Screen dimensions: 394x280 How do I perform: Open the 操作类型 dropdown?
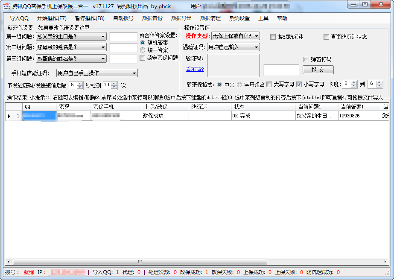point(236,36)
